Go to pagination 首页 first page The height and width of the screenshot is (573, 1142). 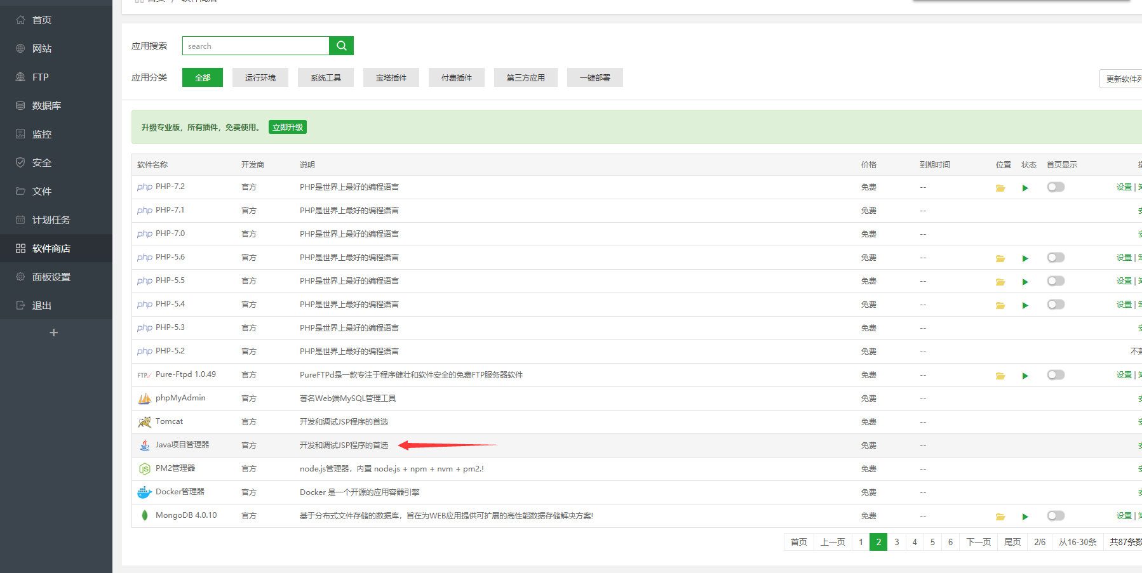click(799, 542)
